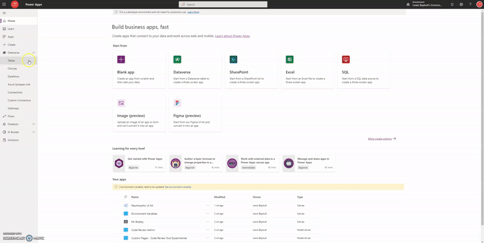Viewport: 484px width, 243px height.
Task: Expand the AI Builder section chevron
Action: tap(34, 132)
